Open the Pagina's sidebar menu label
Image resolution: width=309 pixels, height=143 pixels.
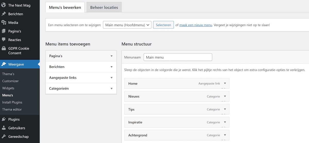pyautogui.click(x=15, y=31)
